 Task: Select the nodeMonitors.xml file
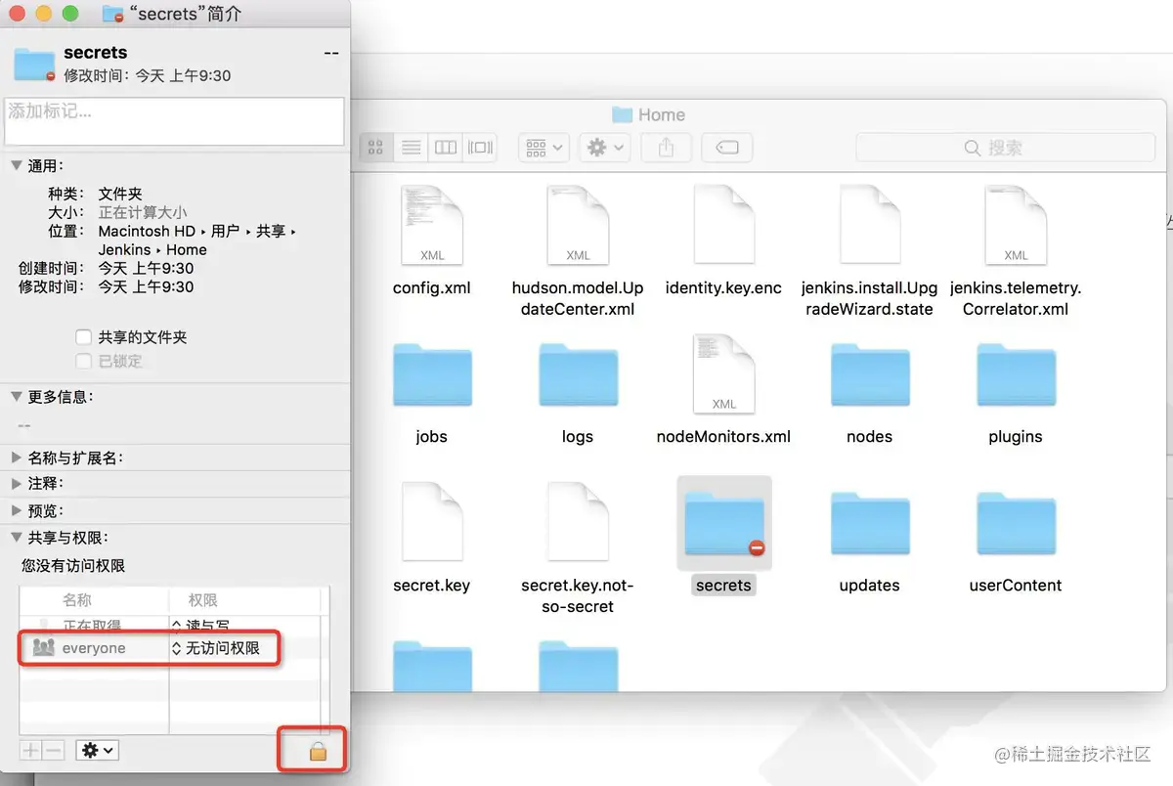(723, 374)
